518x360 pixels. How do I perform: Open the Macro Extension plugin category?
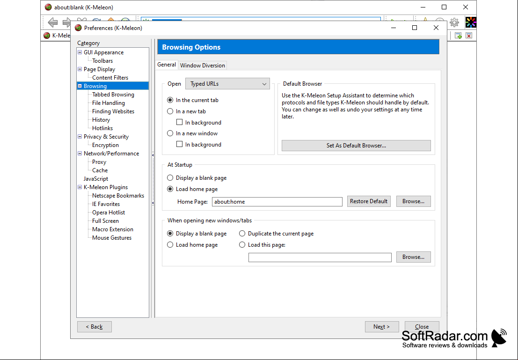click(113, 229)
